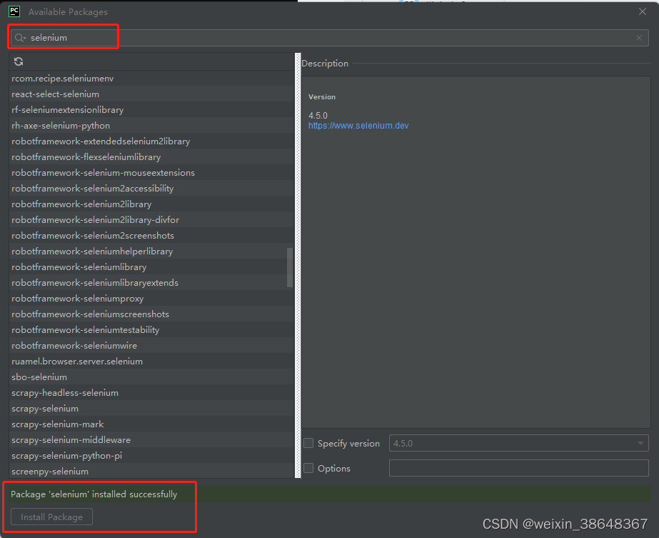Select robotframework-seleniumtestability package
Viewport: 659px width, 538px height.
151,330
